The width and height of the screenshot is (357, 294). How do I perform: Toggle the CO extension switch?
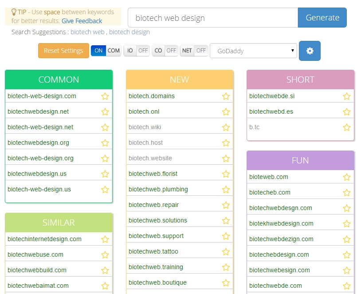(x=165, y=51)
